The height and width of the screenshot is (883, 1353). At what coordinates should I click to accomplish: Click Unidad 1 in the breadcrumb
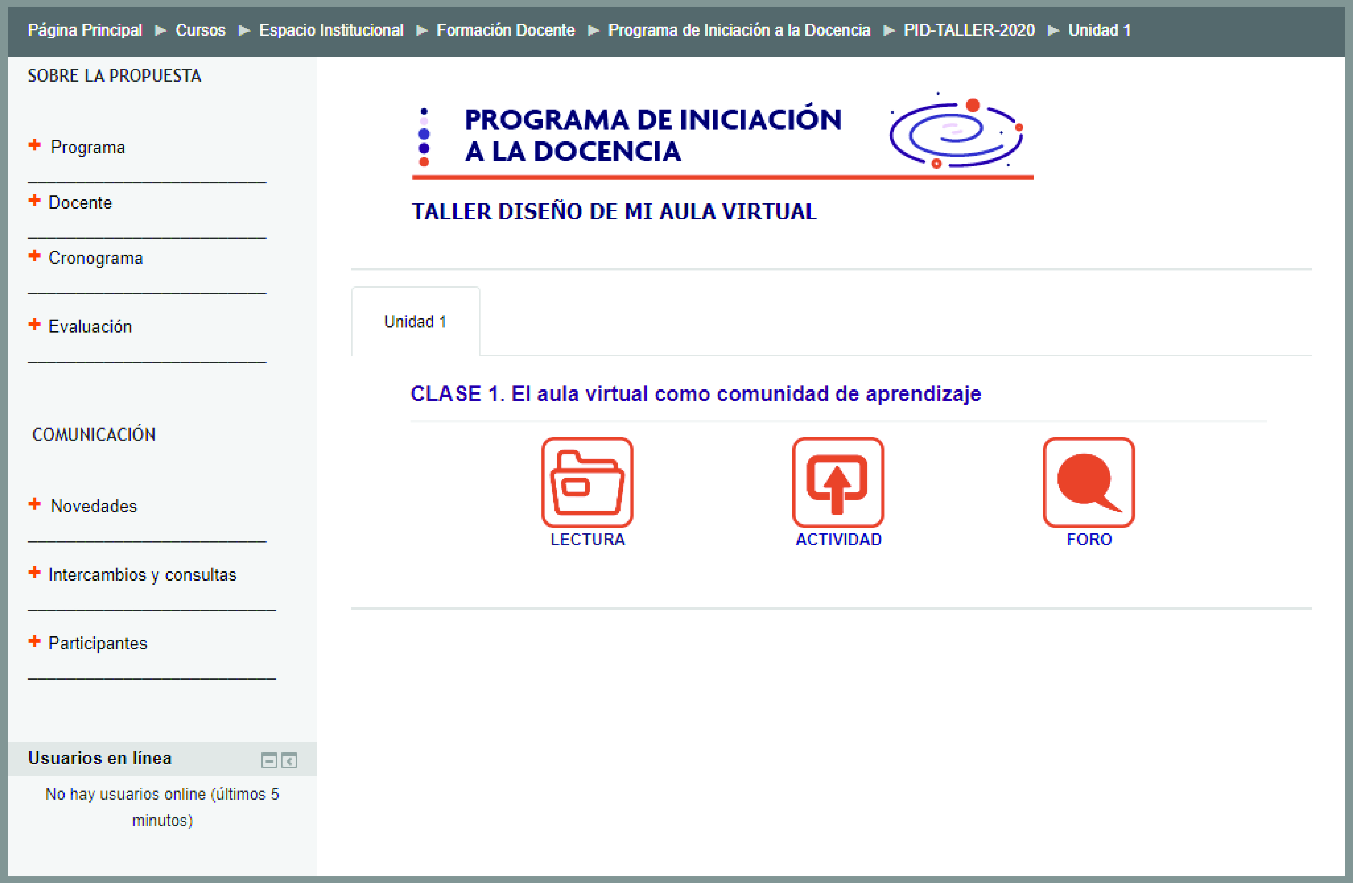pyautogui.click(x=1099, y=30)
